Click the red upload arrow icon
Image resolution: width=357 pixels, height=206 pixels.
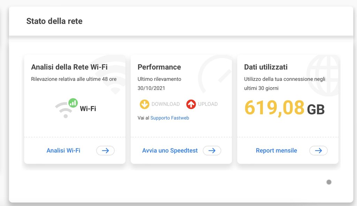click(191, 104)
